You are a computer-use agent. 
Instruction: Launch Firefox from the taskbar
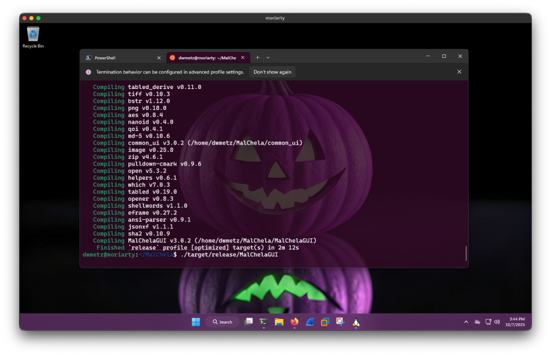(x=294, y=322)
